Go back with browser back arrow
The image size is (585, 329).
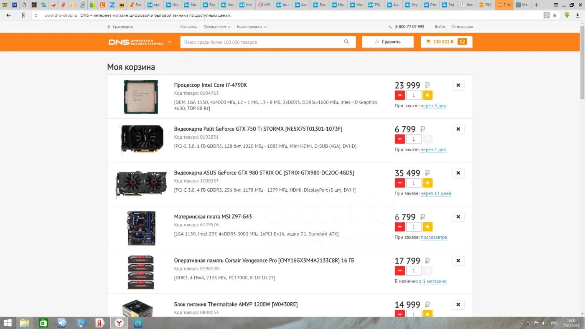9,15
